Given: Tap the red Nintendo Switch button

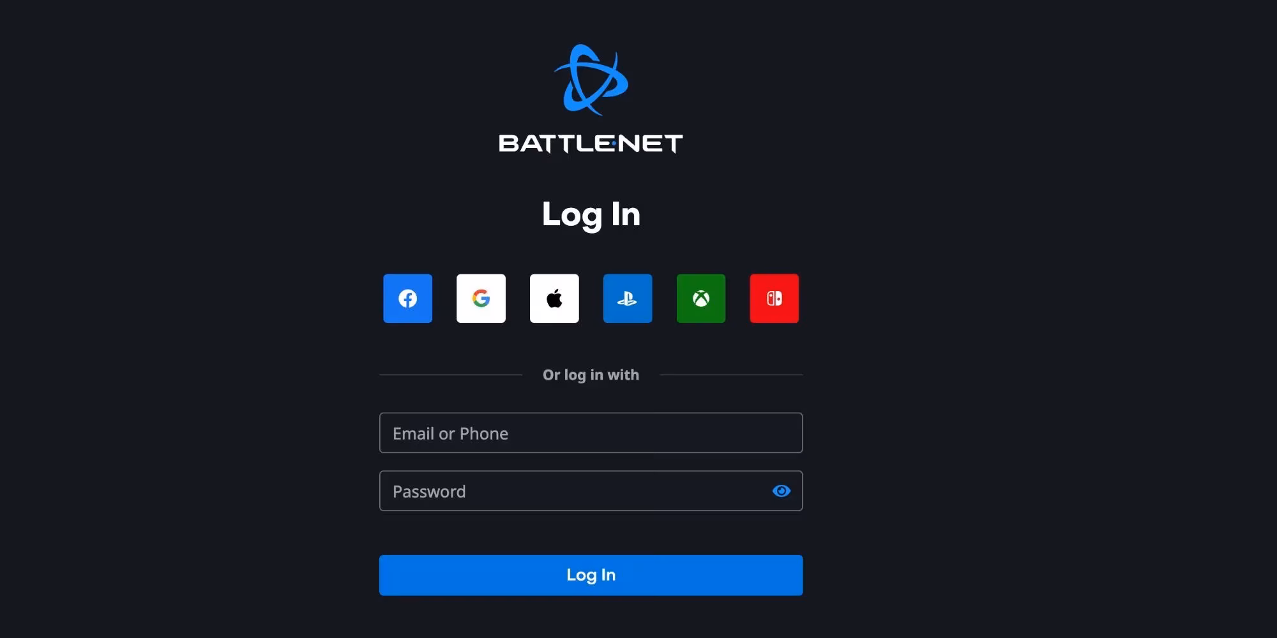Looking at the screenshot, I should (774, 299).
